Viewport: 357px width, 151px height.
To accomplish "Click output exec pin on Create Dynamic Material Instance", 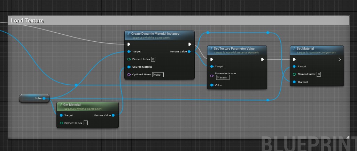I will click(x=190, y=44).
